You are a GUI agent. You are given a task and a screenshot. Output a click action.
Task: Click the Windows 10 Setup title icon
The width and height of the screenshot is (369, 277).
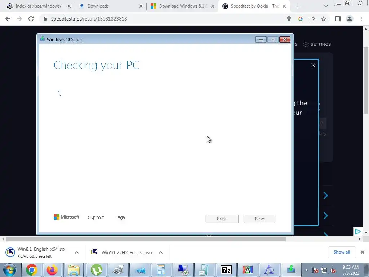click(43, 39)
